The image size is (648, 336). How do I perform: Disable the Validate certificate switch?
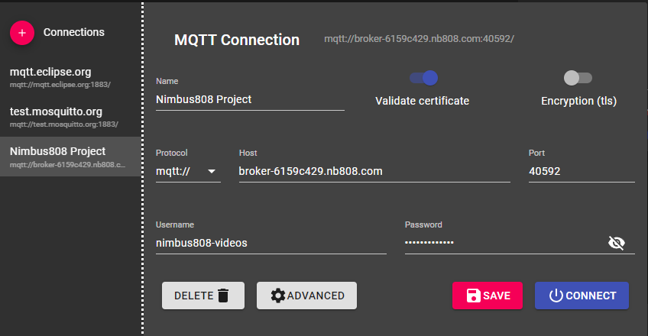point(423,77)
